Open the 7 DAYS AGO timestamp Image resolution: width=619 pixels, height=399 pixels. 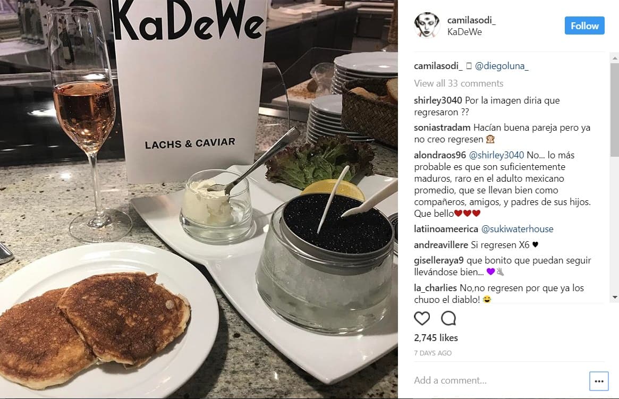433,353
